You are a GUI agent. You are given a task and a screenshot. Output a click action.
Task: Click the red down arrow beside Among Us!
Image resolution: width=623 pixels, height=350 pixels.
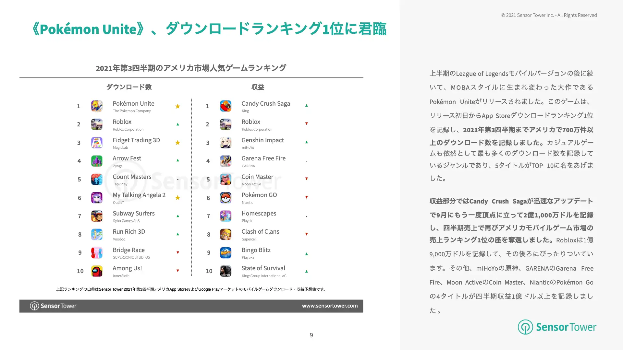tap(177, 271)
